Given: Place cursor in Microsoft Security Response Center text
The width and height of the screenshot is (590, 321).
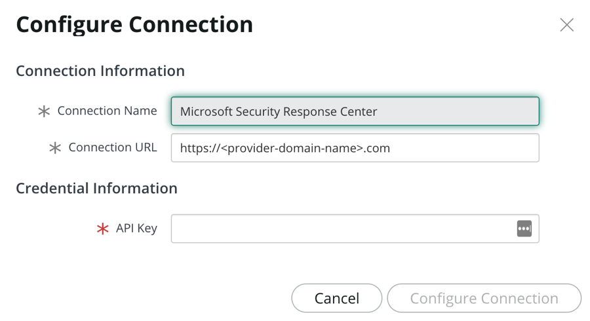Looking at the screenshot, I should coord(279,111).
